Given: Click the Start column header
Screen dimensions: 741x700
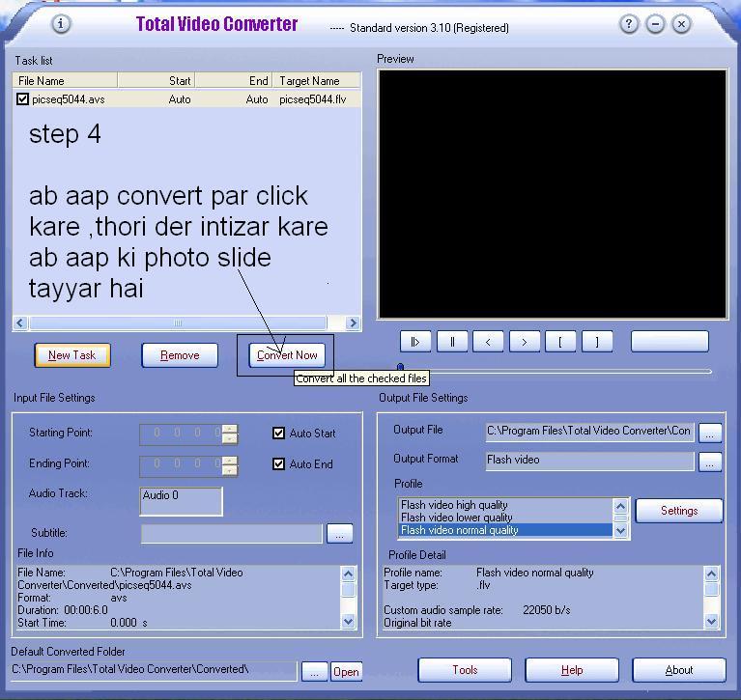Looking at the screenshot, I should tap(157, 81).
